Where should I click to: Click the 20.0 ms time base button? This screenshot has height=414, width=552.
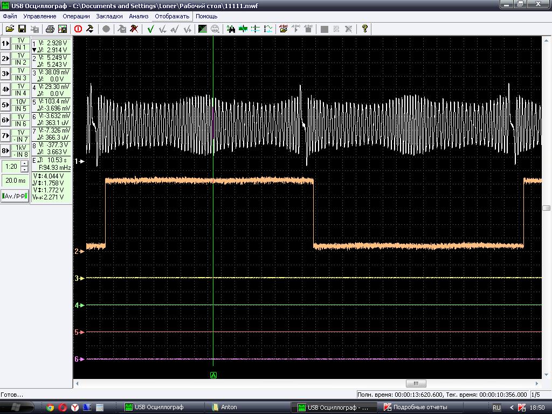tap(16, 181)
